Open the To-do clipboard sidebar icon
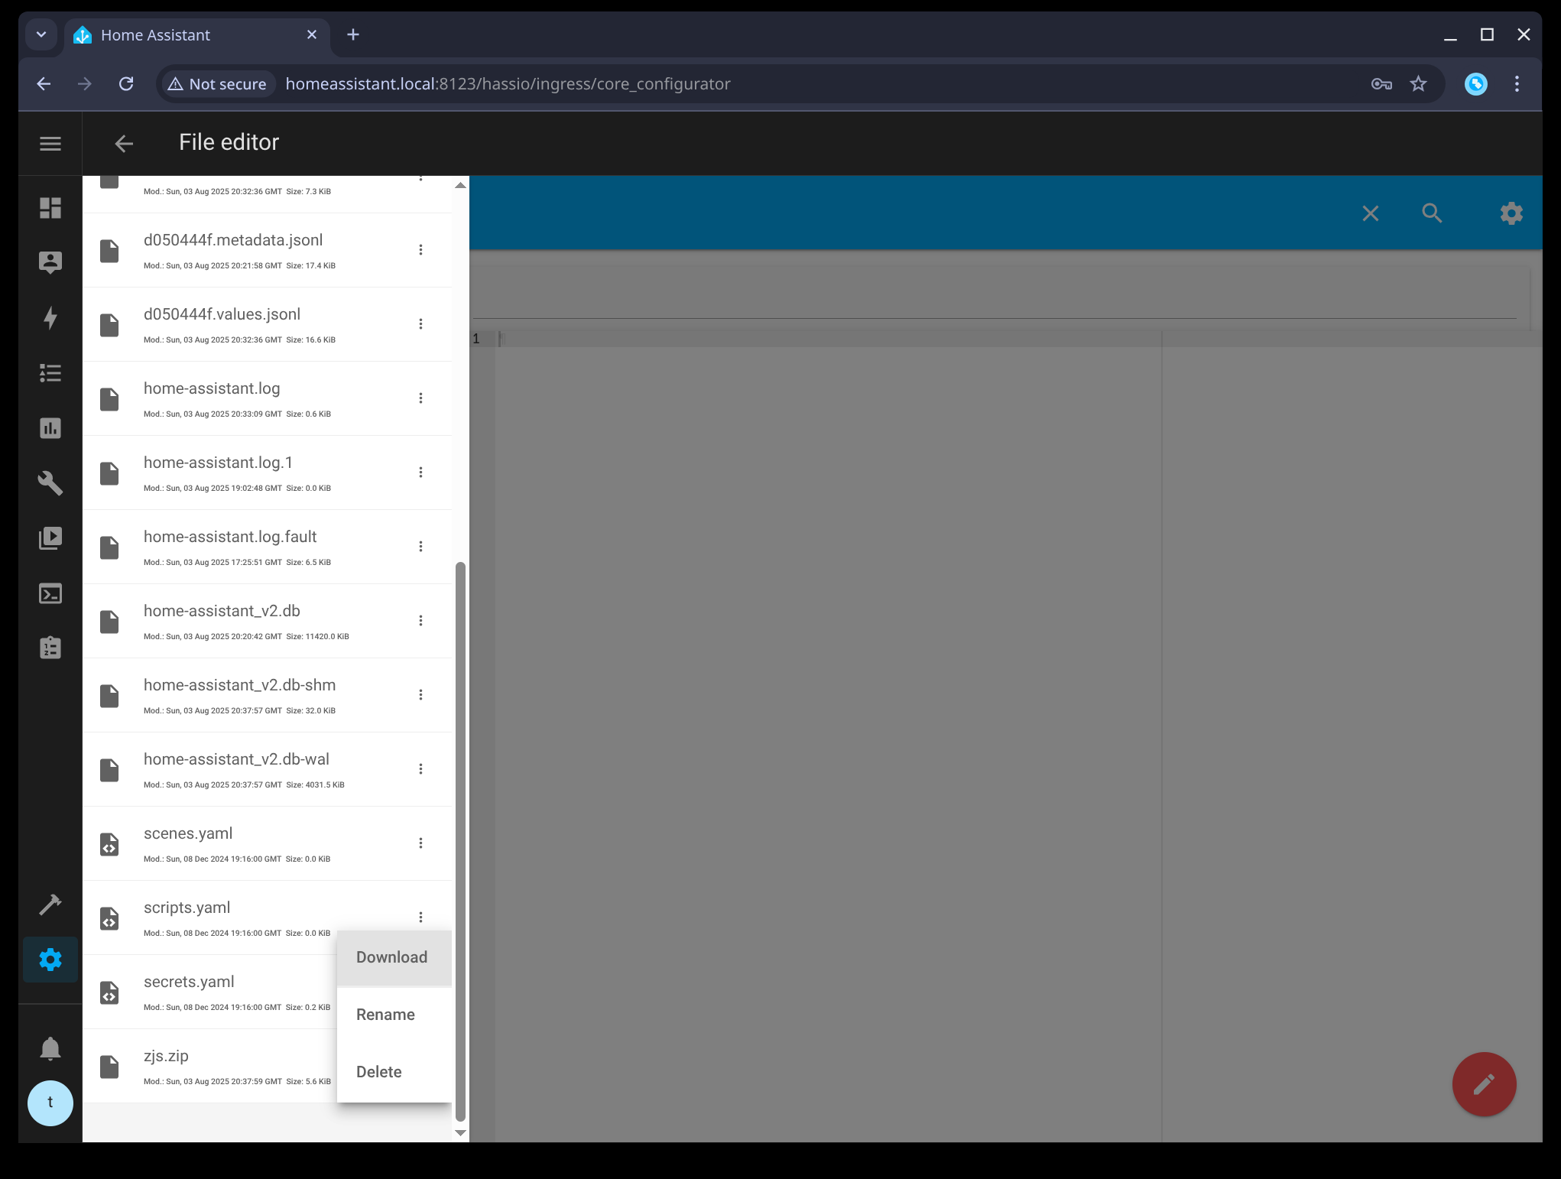This screenshot has height=1179, width=1561. coord(50,648)
